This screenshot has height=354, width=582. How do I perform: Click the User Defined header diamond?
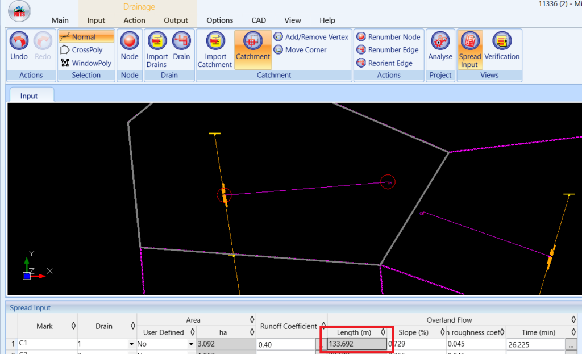193,332
